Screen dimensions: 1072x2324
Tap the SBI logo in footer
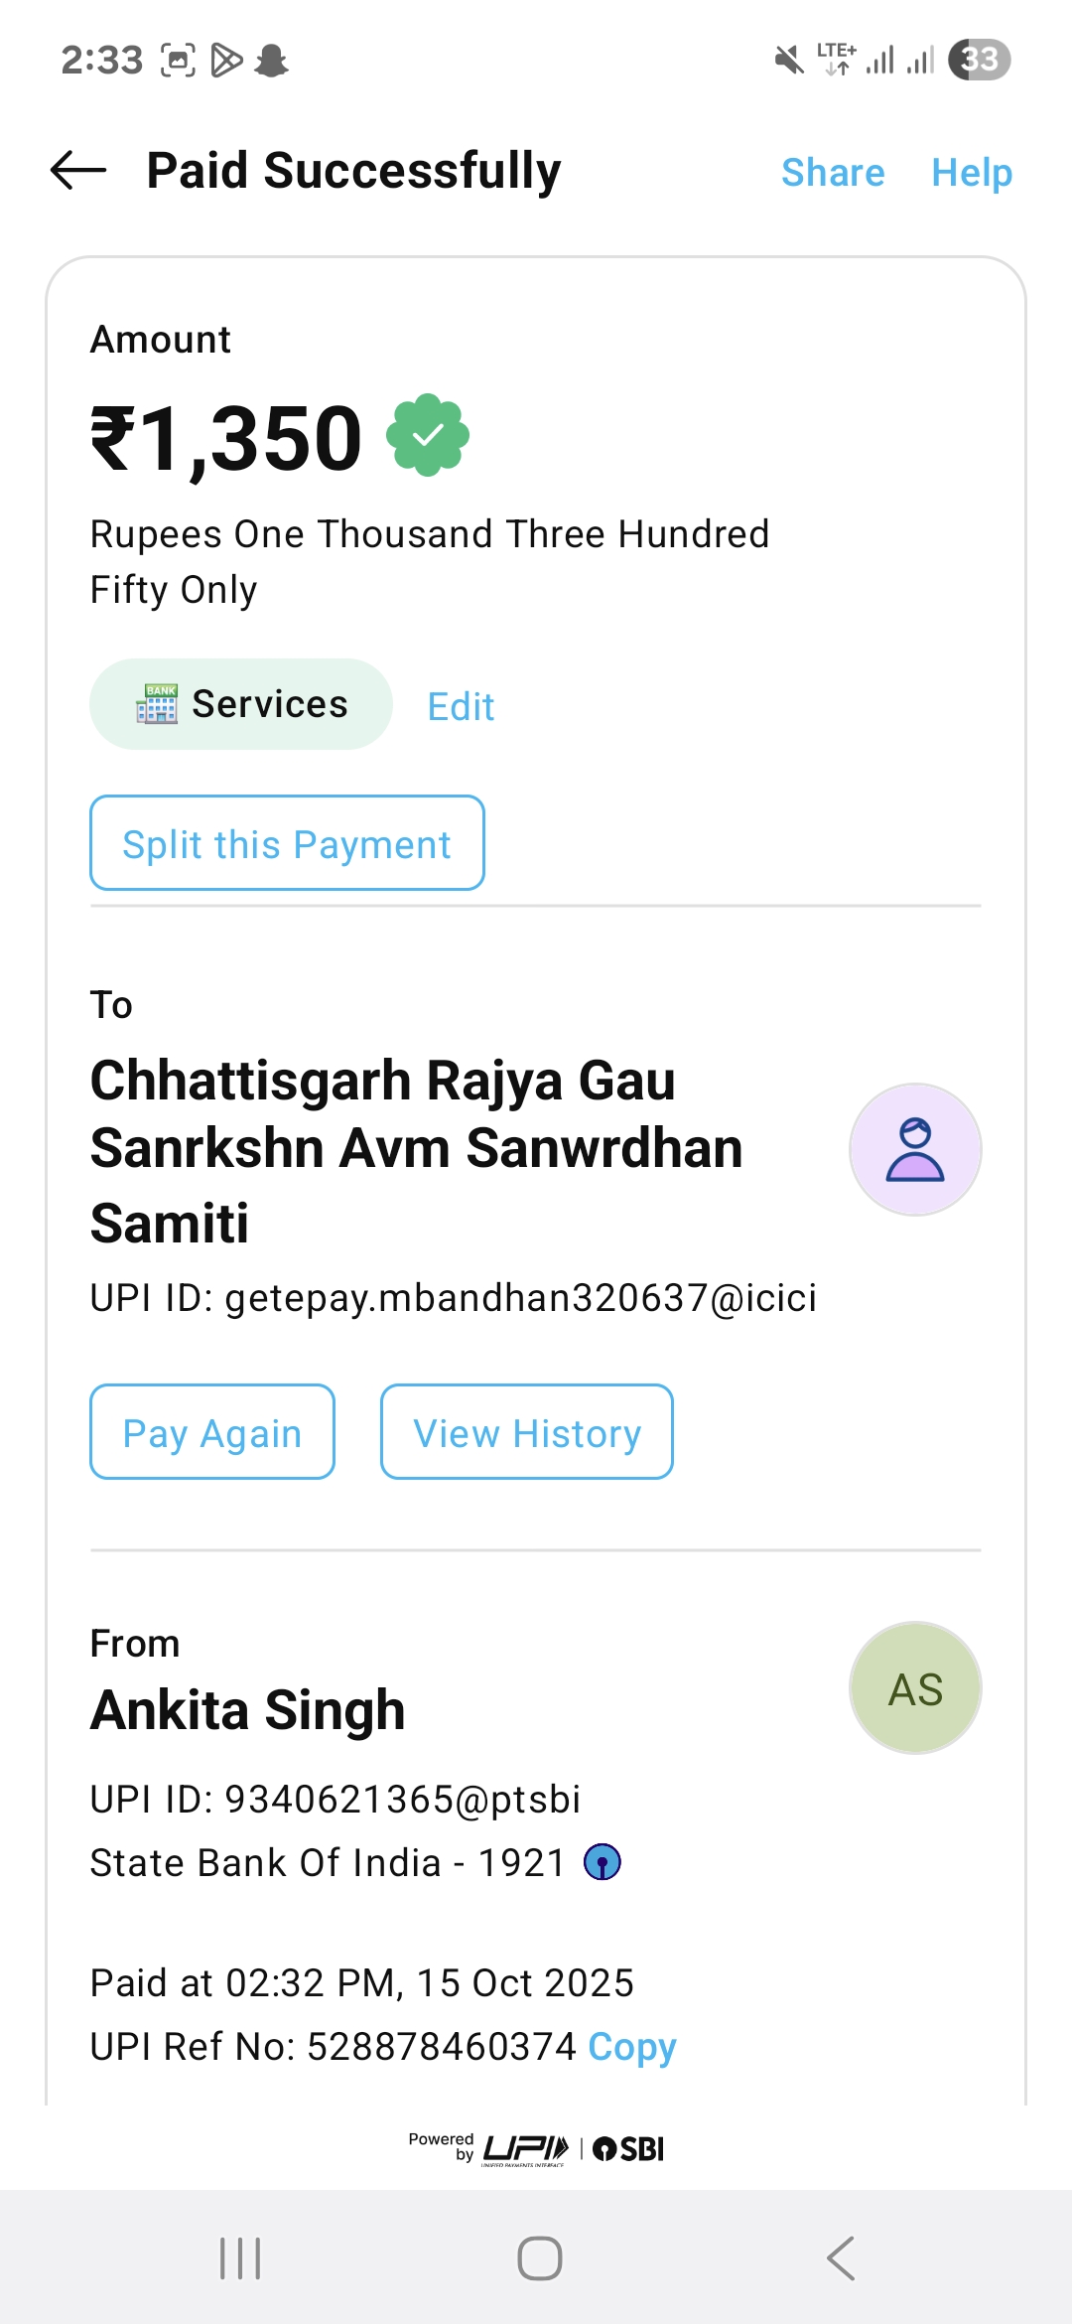coord(629,2149)
